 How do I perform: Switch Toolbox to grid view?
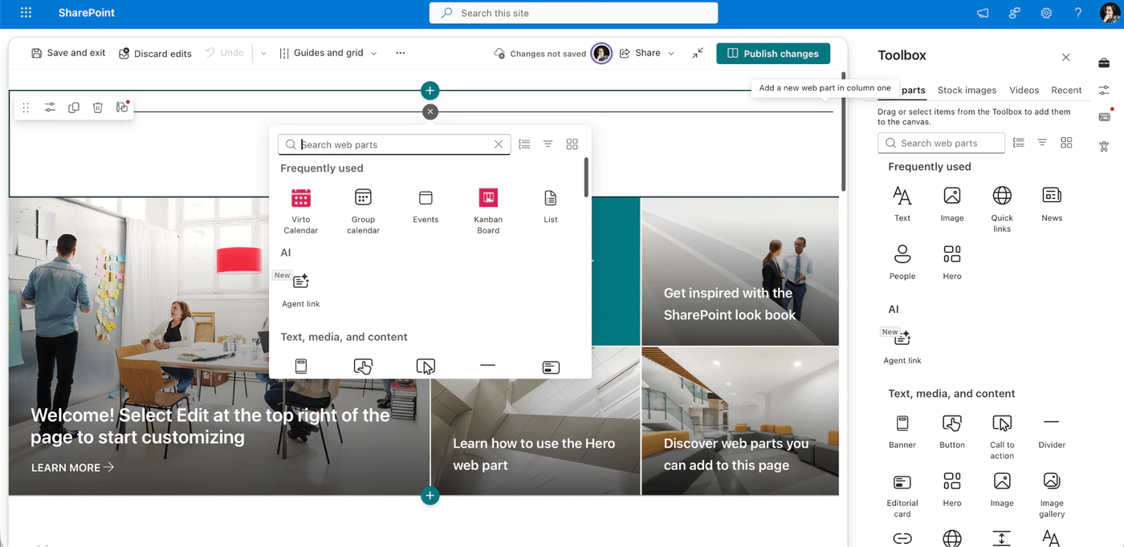pyautogui.click(x=1066, y=143)
